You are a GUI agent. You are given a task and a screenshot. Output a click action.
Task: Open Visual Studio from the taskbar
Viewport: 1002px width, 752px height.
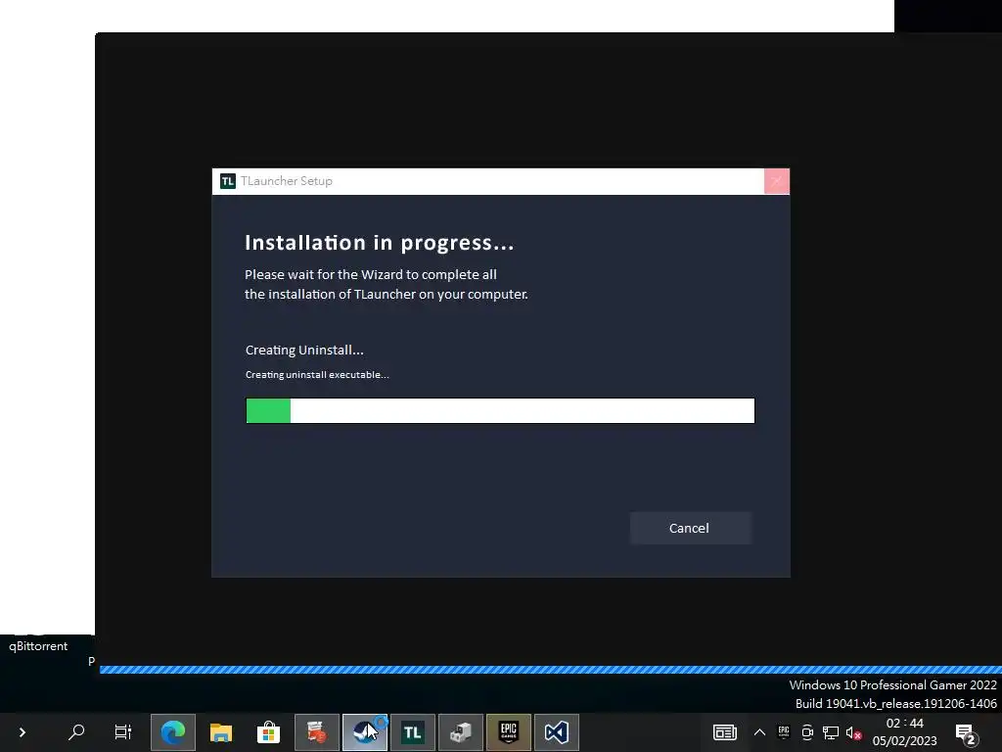click(x=557, y=732)
